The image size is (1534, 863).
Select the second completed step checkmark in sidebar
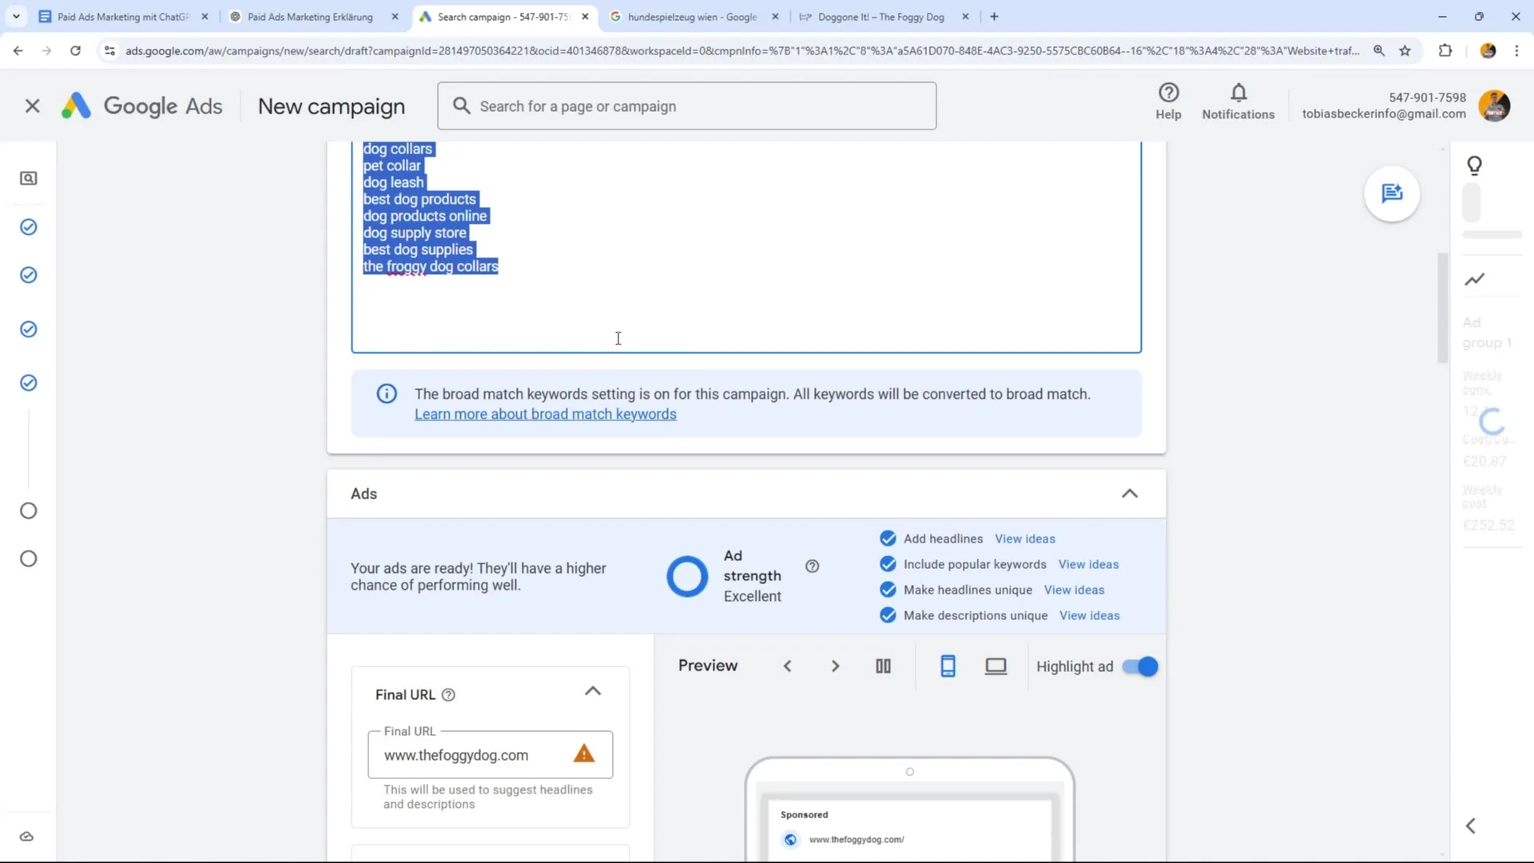tap(29, 275)
